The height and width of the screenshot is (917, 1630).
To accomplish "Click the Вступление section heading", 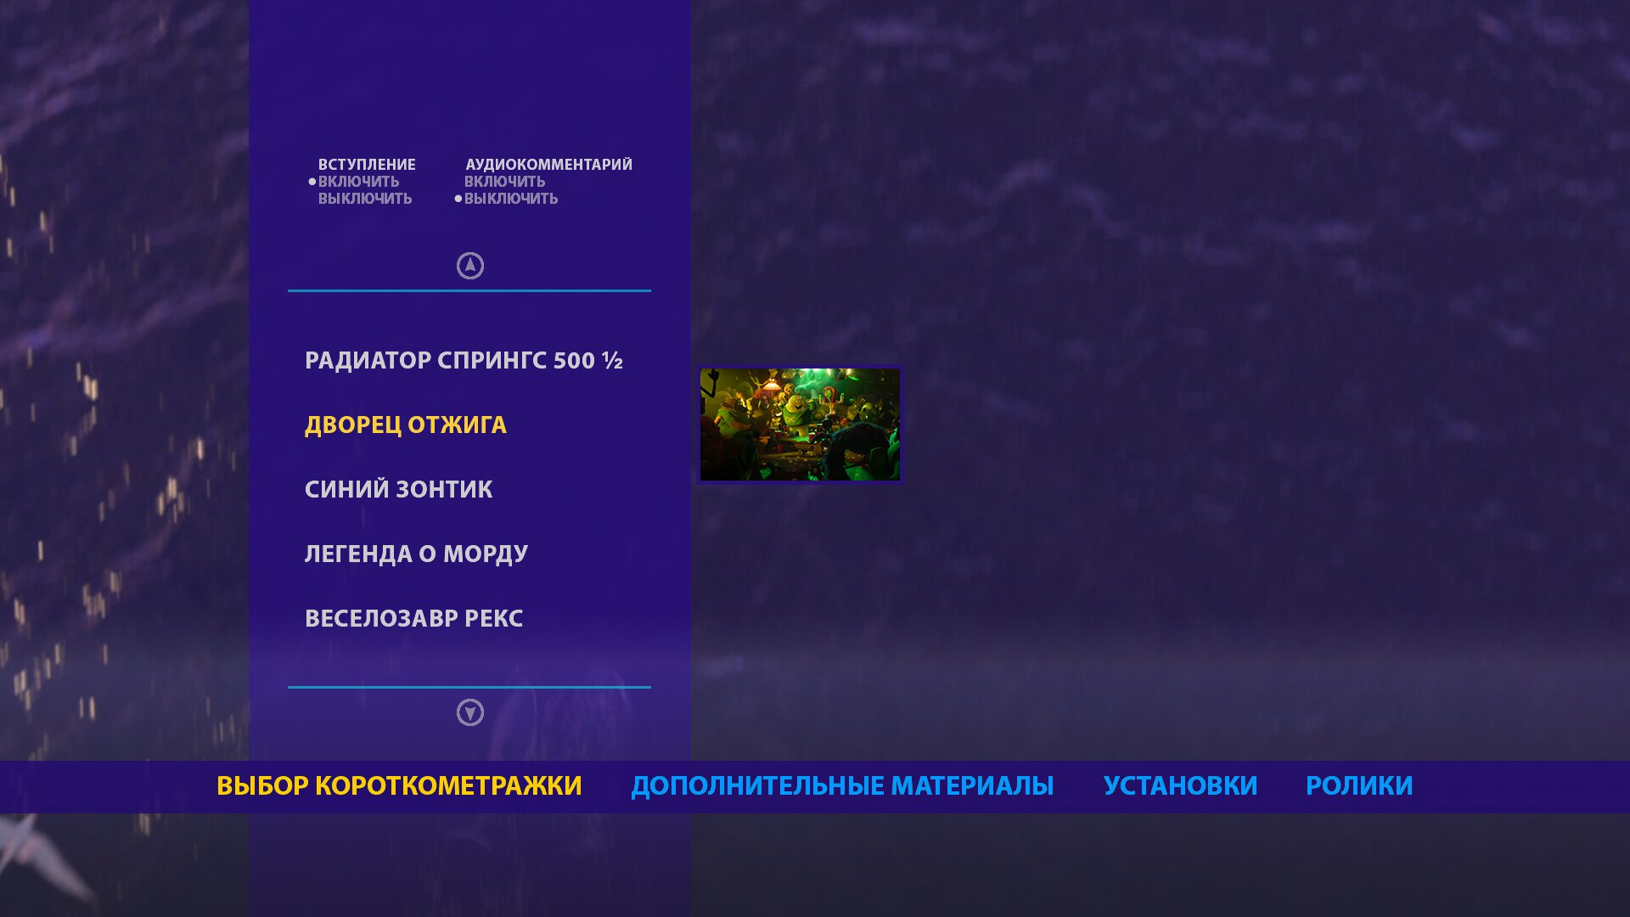I will [x=367, y=165].
